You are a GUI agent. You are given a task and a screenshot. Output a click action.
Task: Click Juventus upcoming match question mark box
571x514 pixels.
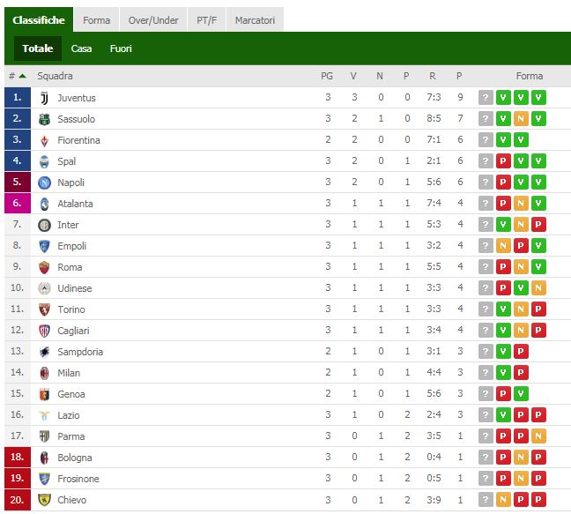click(486, 98)
